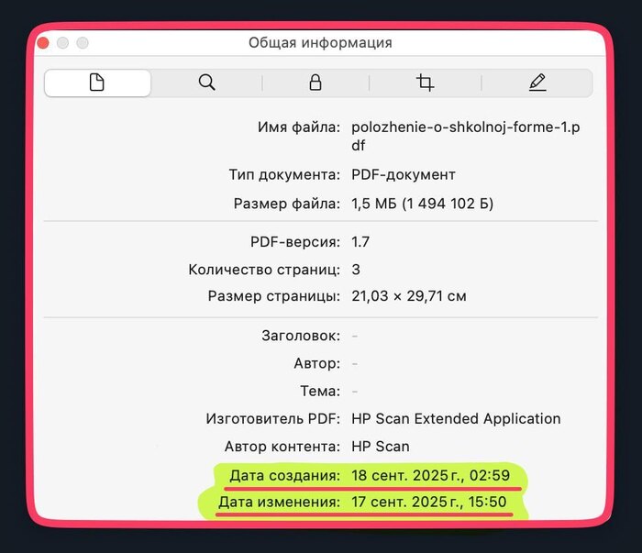Viewport: 642px width, 553px height.
Task: Click the PDF version value 1.7
Action: click(x=360, y=242)
